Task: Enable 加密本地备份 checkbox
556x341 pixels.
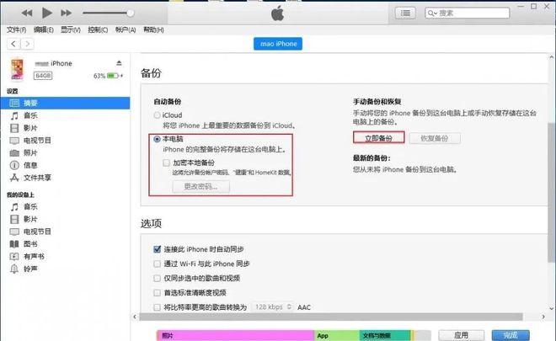Action: (x=166, y=163)
